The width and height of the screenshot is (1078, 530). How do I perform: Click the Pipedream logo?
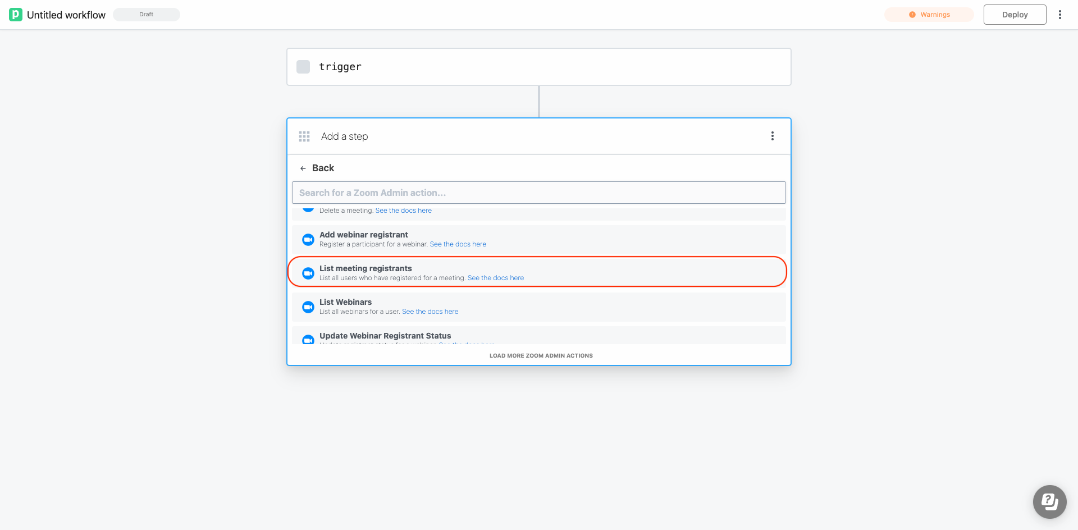[16, 14]
